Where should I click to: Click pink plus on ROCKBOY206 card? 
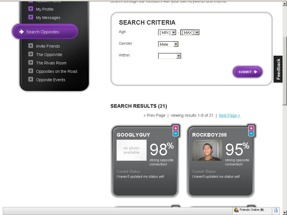point(251,128)
